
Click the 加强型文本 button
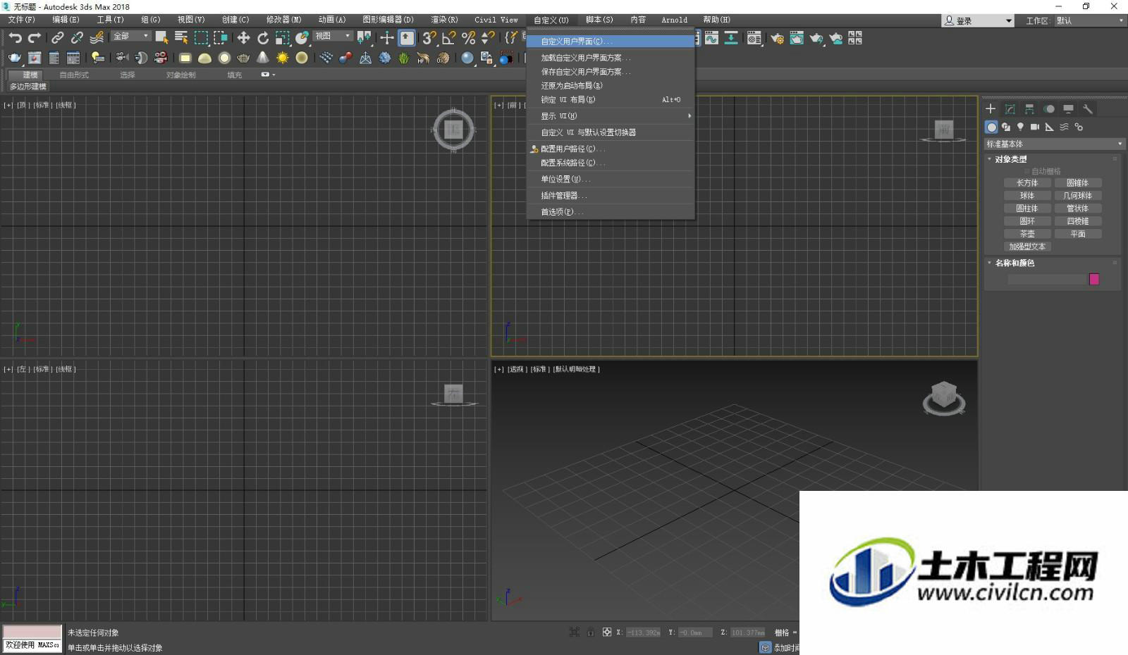coord(1027,247)
